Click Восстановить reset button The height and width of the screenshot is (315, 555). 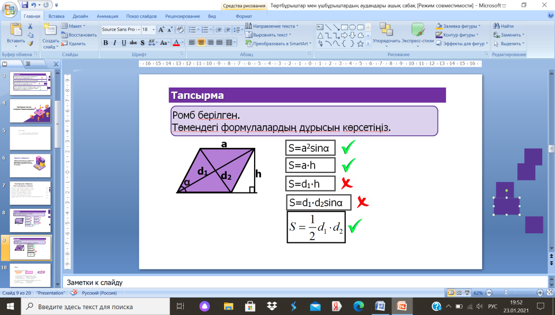tap(79, 34)
